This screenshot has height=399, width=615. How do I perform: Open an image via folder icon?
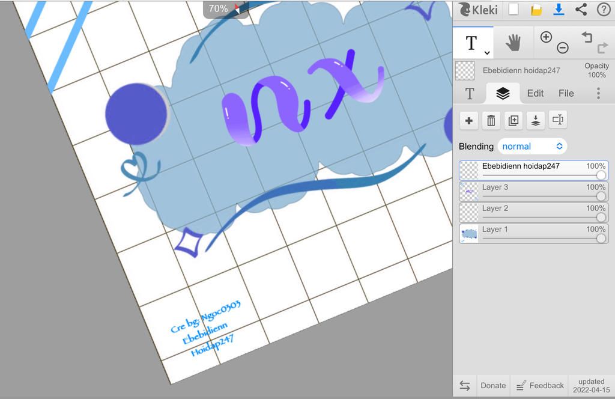tap(536, 10)
